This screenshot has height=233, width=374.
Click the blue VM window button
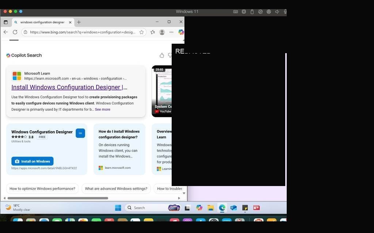tap(21, 11)
